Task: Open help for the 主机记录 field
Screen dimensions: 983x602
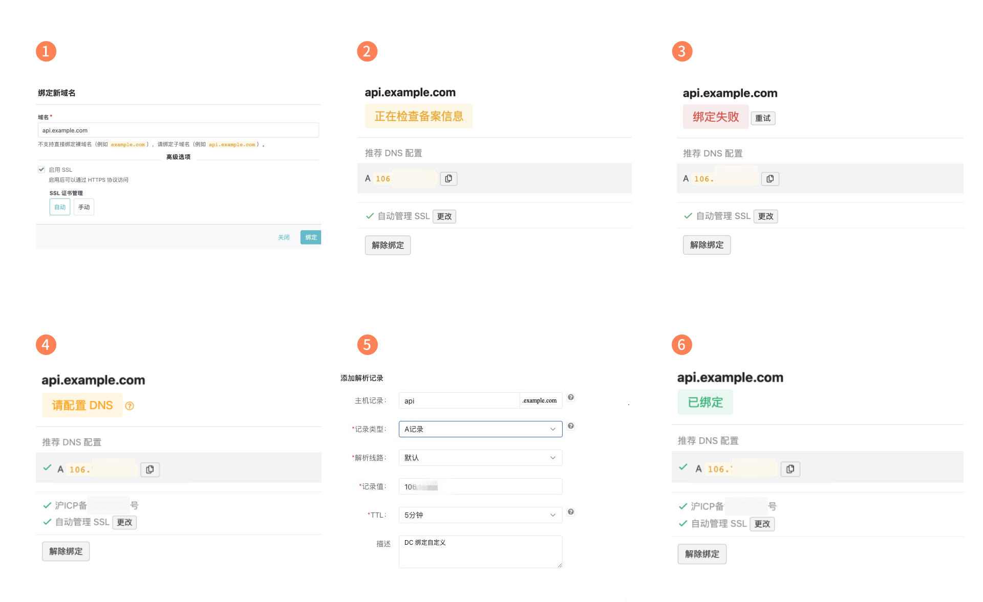Action: point(570,397)
